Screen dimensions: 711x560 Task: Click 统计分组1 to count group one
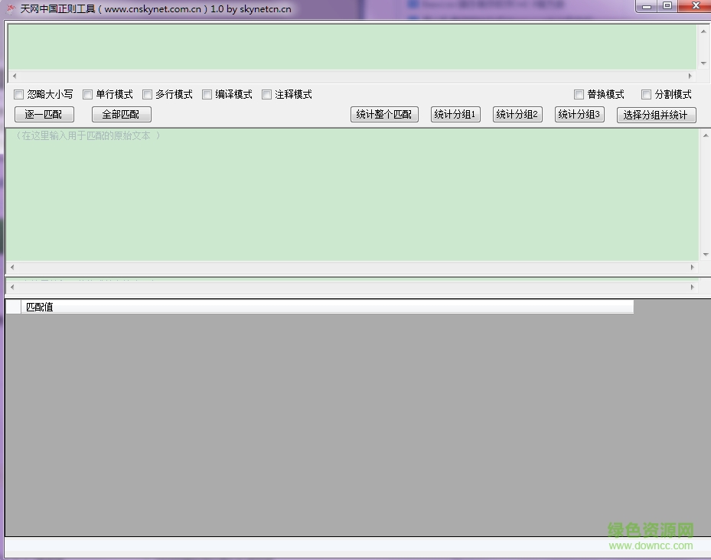click(455, 114)
